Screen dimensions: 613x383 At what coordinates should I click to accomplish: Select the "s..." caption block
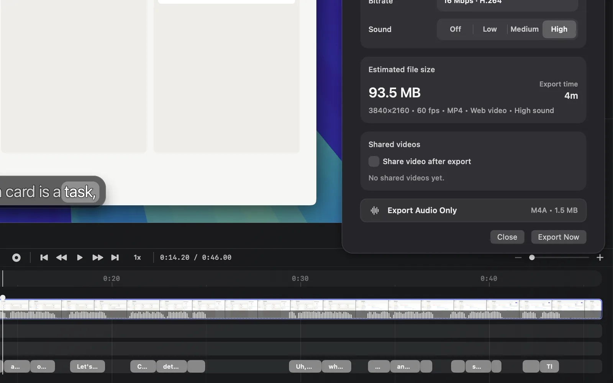pyautogui.click(x=478, y=367)
